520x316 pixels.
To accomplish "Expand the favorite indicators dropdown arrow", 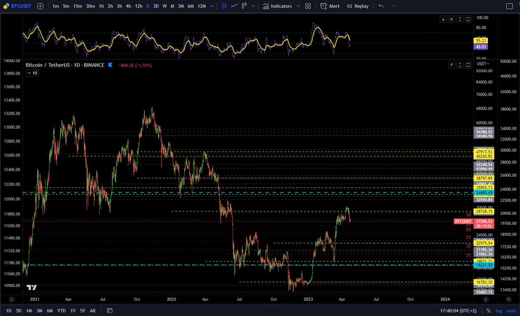I will click(x=298, y=6).
